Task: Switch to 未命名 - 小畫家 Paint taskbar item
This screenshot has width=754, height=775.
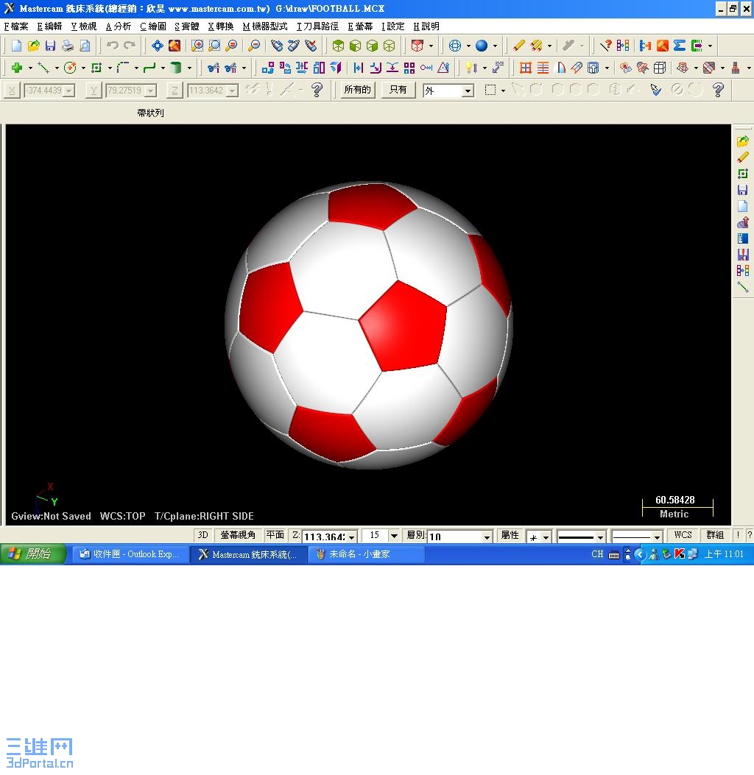Action: (x=366, y=554)
